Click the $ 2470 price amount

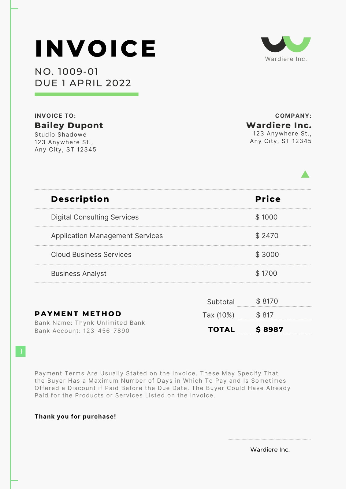[267, 236]
